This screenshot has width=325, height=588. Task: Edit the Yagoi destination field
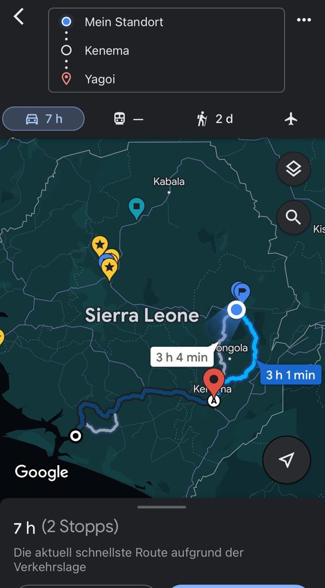[167, 79]
